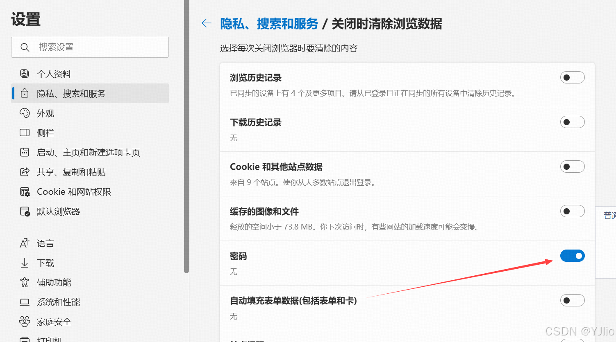Click the 缓存的图像和文件 heading
Image resolution: width=616 pixels, height=342 pixels.
point(264,211)
